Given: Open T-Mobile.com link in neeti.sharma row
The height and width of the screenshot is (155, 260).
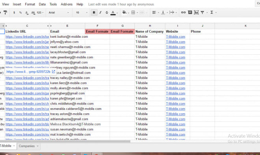Looking at the screenshot, I should (x=175, y=47).
